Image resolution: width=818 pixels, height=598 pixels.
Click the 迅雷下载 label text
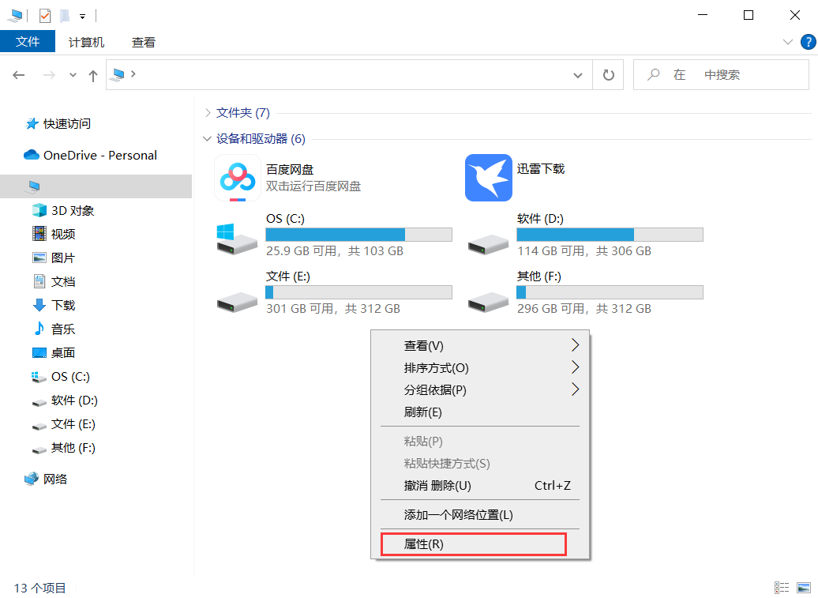click(x=541, y=168)
